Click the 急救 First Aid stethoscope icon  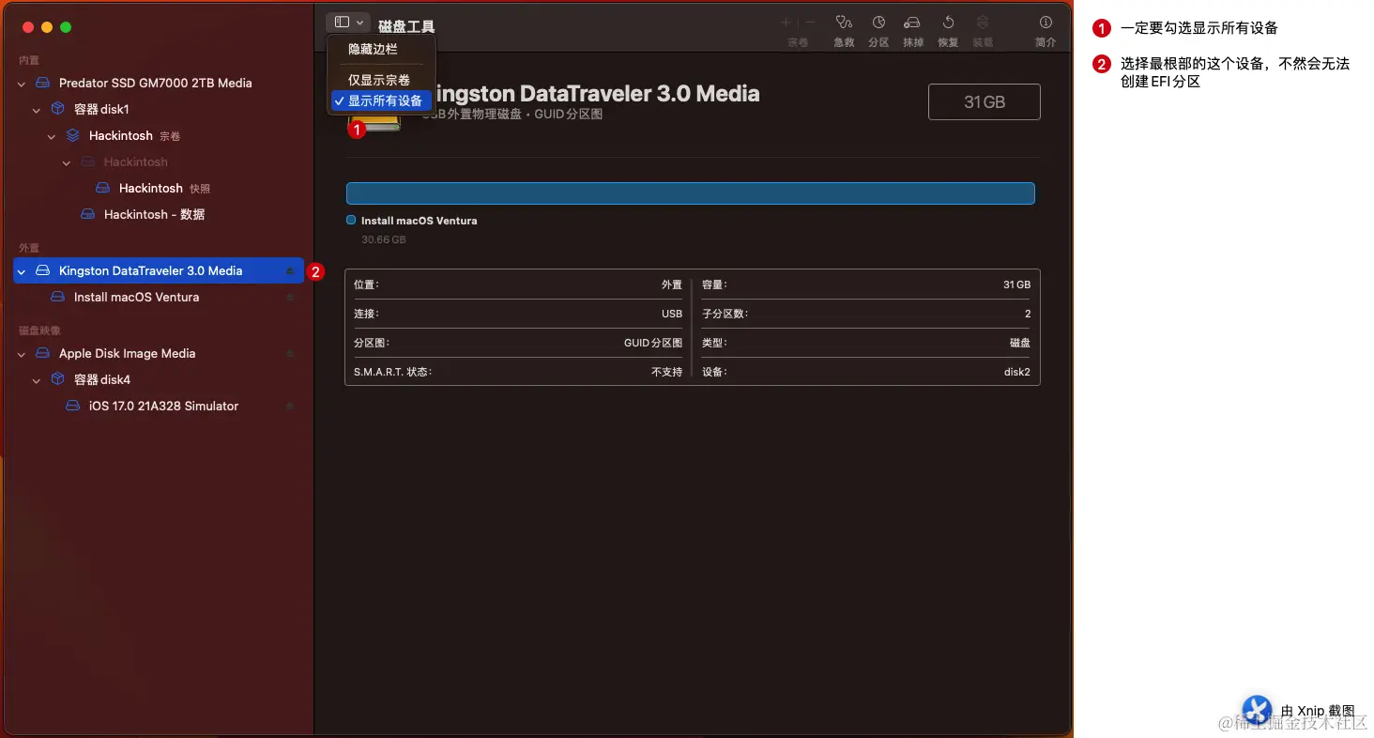pyautogui.click(x=844, y=23)
